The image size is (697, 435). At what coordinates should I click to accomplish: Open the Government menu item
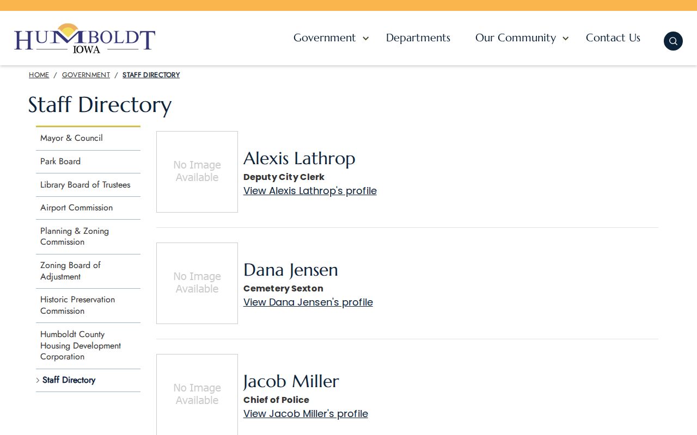click(325, 38)
